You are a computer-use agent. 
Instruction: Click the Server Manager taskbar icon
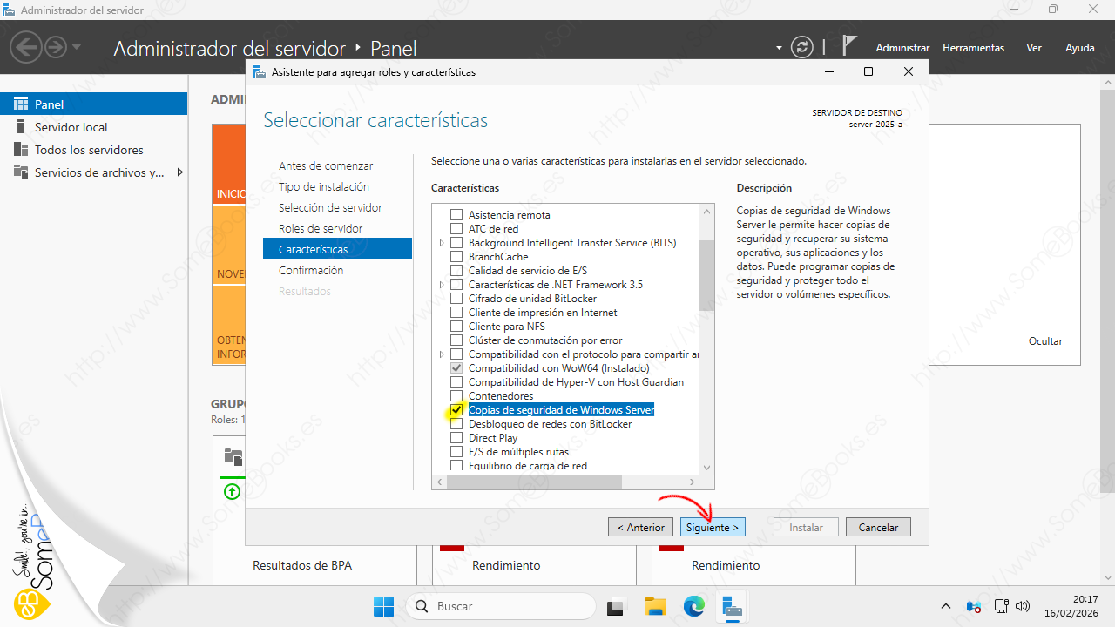pyautogui.click(x=732, y=606)
